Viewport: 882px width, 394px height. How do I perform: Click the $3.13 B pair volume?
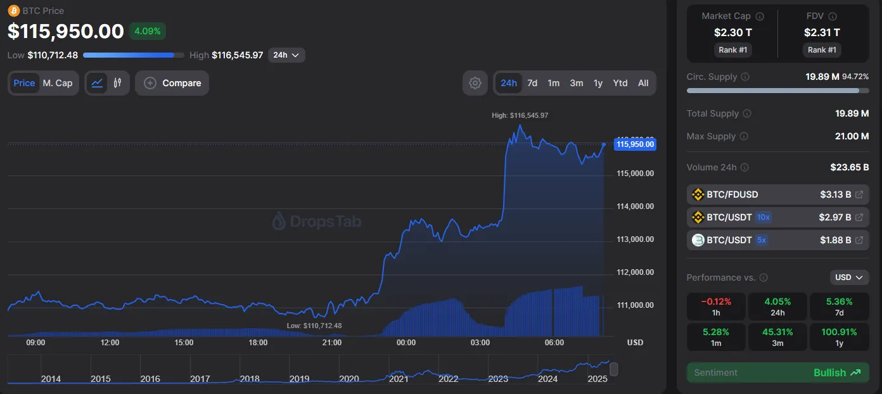[x=835, y=194]
